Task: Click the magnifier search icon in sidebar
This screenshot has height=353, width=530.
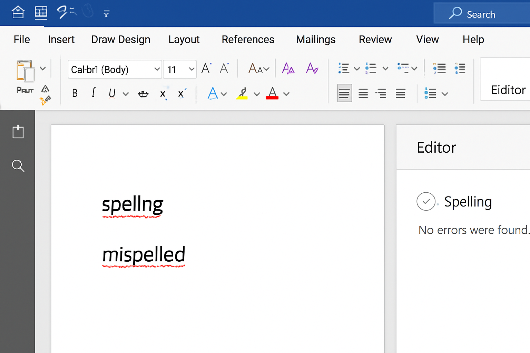Action: [18, 166]
